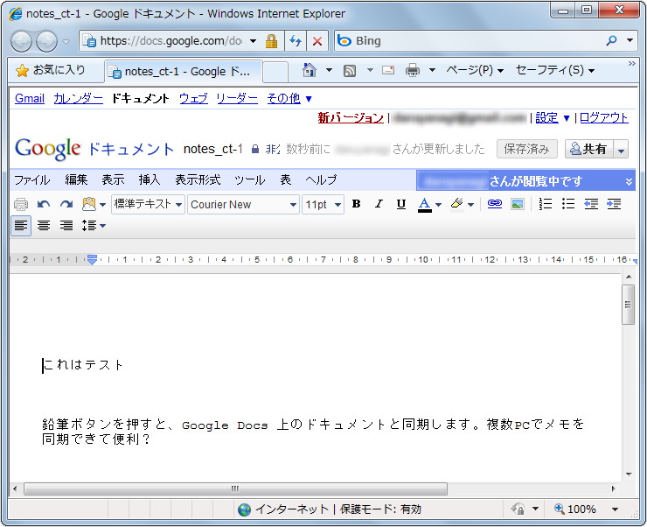The width and height of the screenshot is (647, 527).
Task: Open the 表示 menu
Action: pos(113,180)
